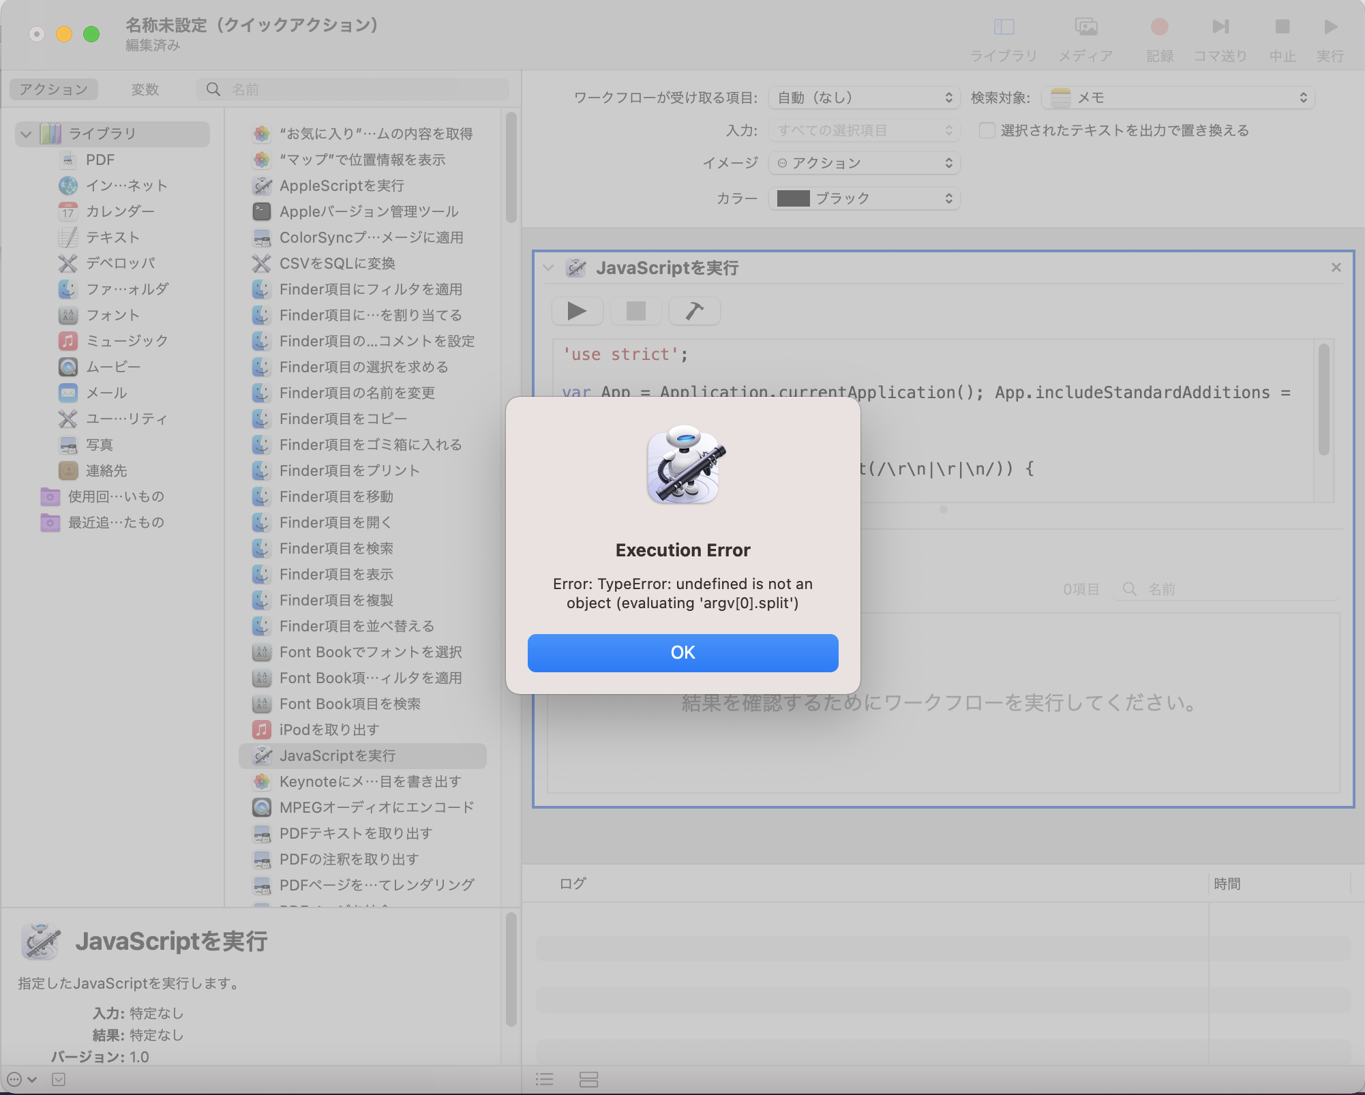
Task: Switch log to list view icon
Action: pos(544,1079)
